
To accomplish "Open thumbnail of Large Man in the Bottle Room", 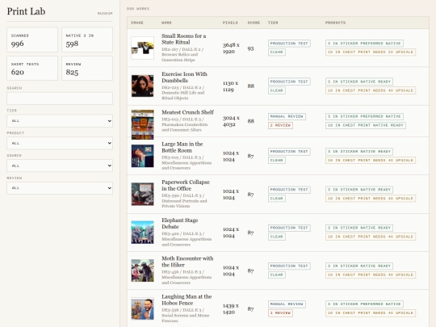I will (142, 156).
